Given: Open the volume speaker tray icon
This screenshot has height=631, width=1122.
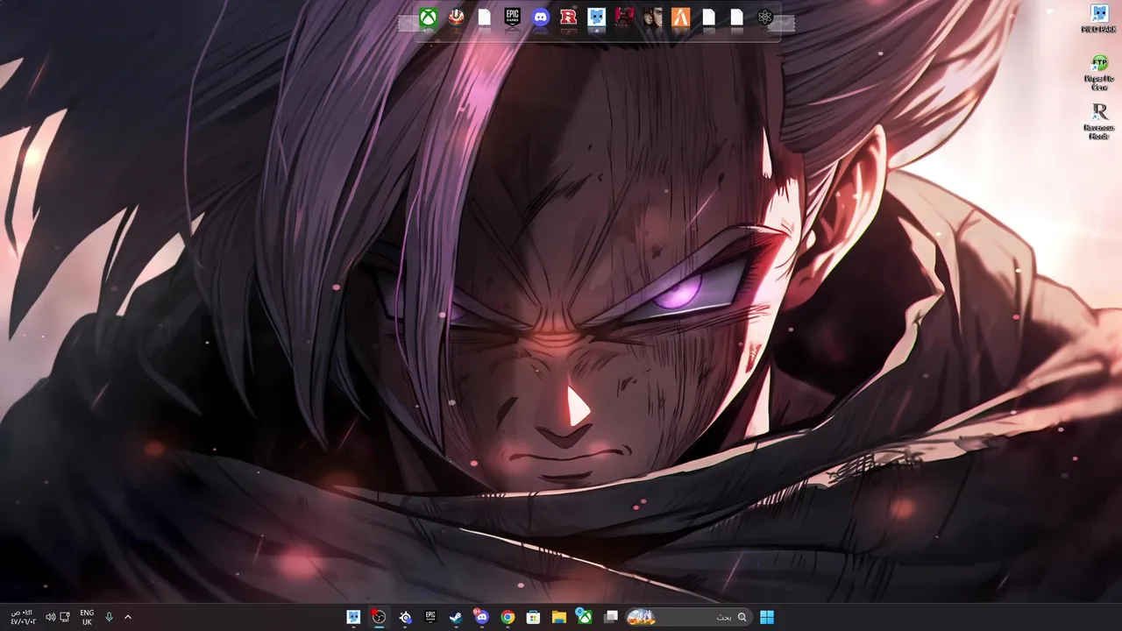Looking at the screenshot, I should (50, 617).
